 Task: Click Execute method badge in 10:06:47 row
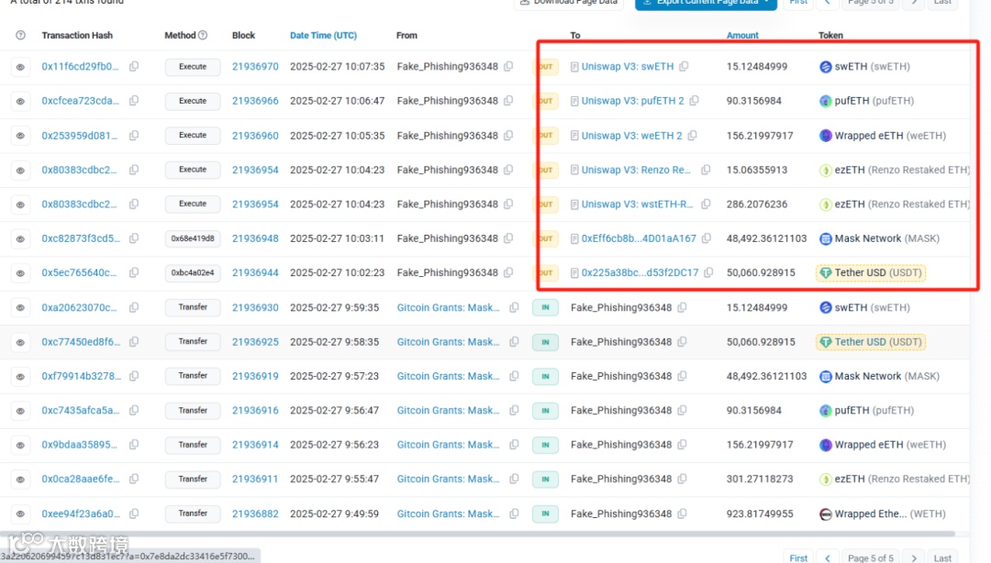193,101
